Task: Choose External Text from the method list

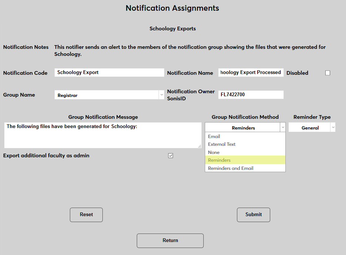Action: coord(221,144)
